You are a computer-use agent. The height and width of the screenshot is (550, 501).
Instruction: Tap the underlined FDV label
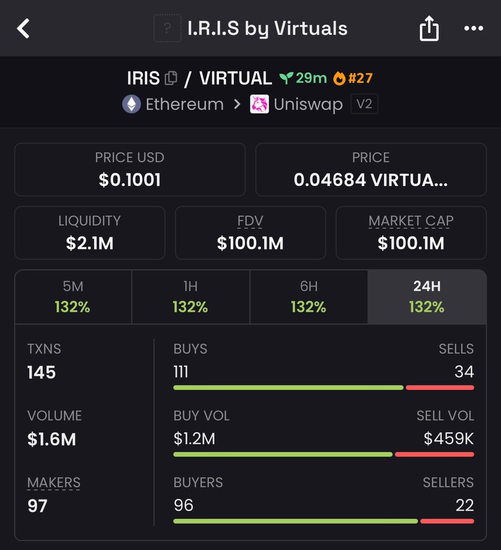coord(250,221)
